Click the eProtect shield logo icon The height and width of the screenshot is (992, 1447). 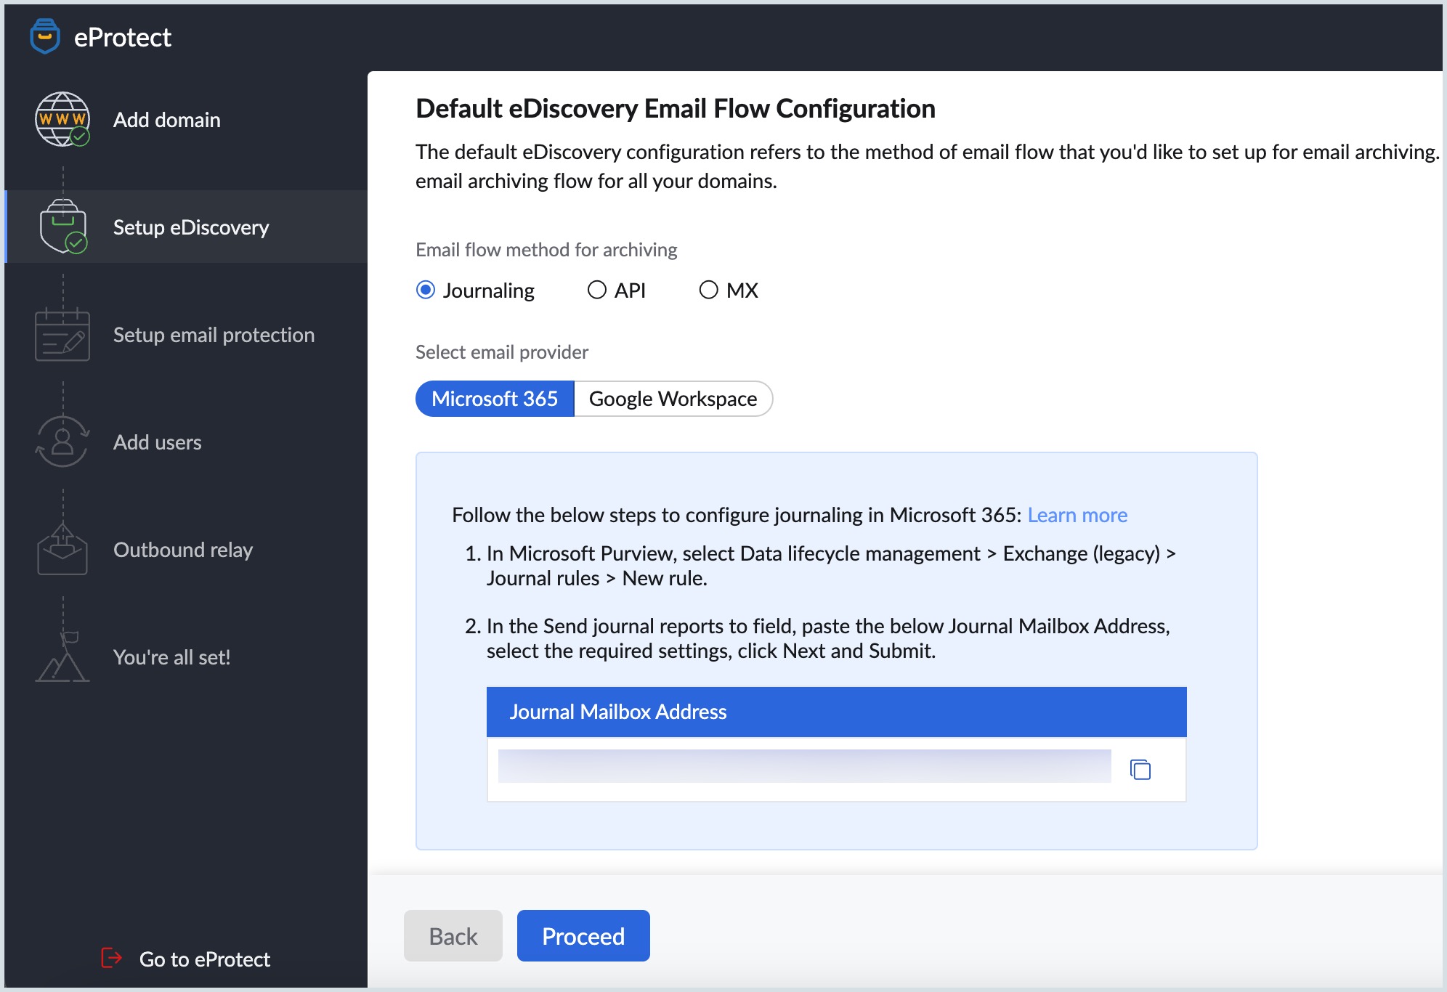[x=45, y=36]
